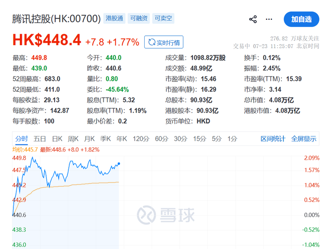Click the 港股股本 value 90.93亿

coord(208,111)
